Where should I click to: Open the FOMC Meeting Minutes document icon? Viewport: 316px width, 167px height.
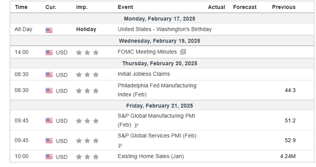click(183, 52)
